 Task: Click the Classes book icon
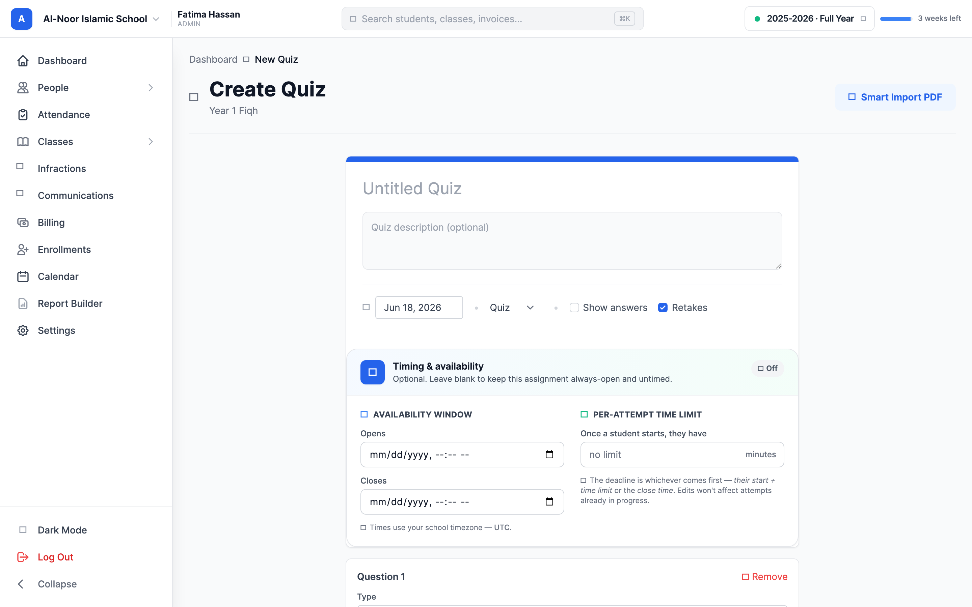(23, 141)
